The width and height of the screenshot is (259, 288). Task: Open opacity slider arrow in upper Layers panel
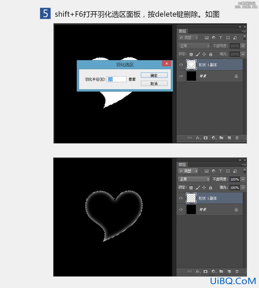(243, 46)
